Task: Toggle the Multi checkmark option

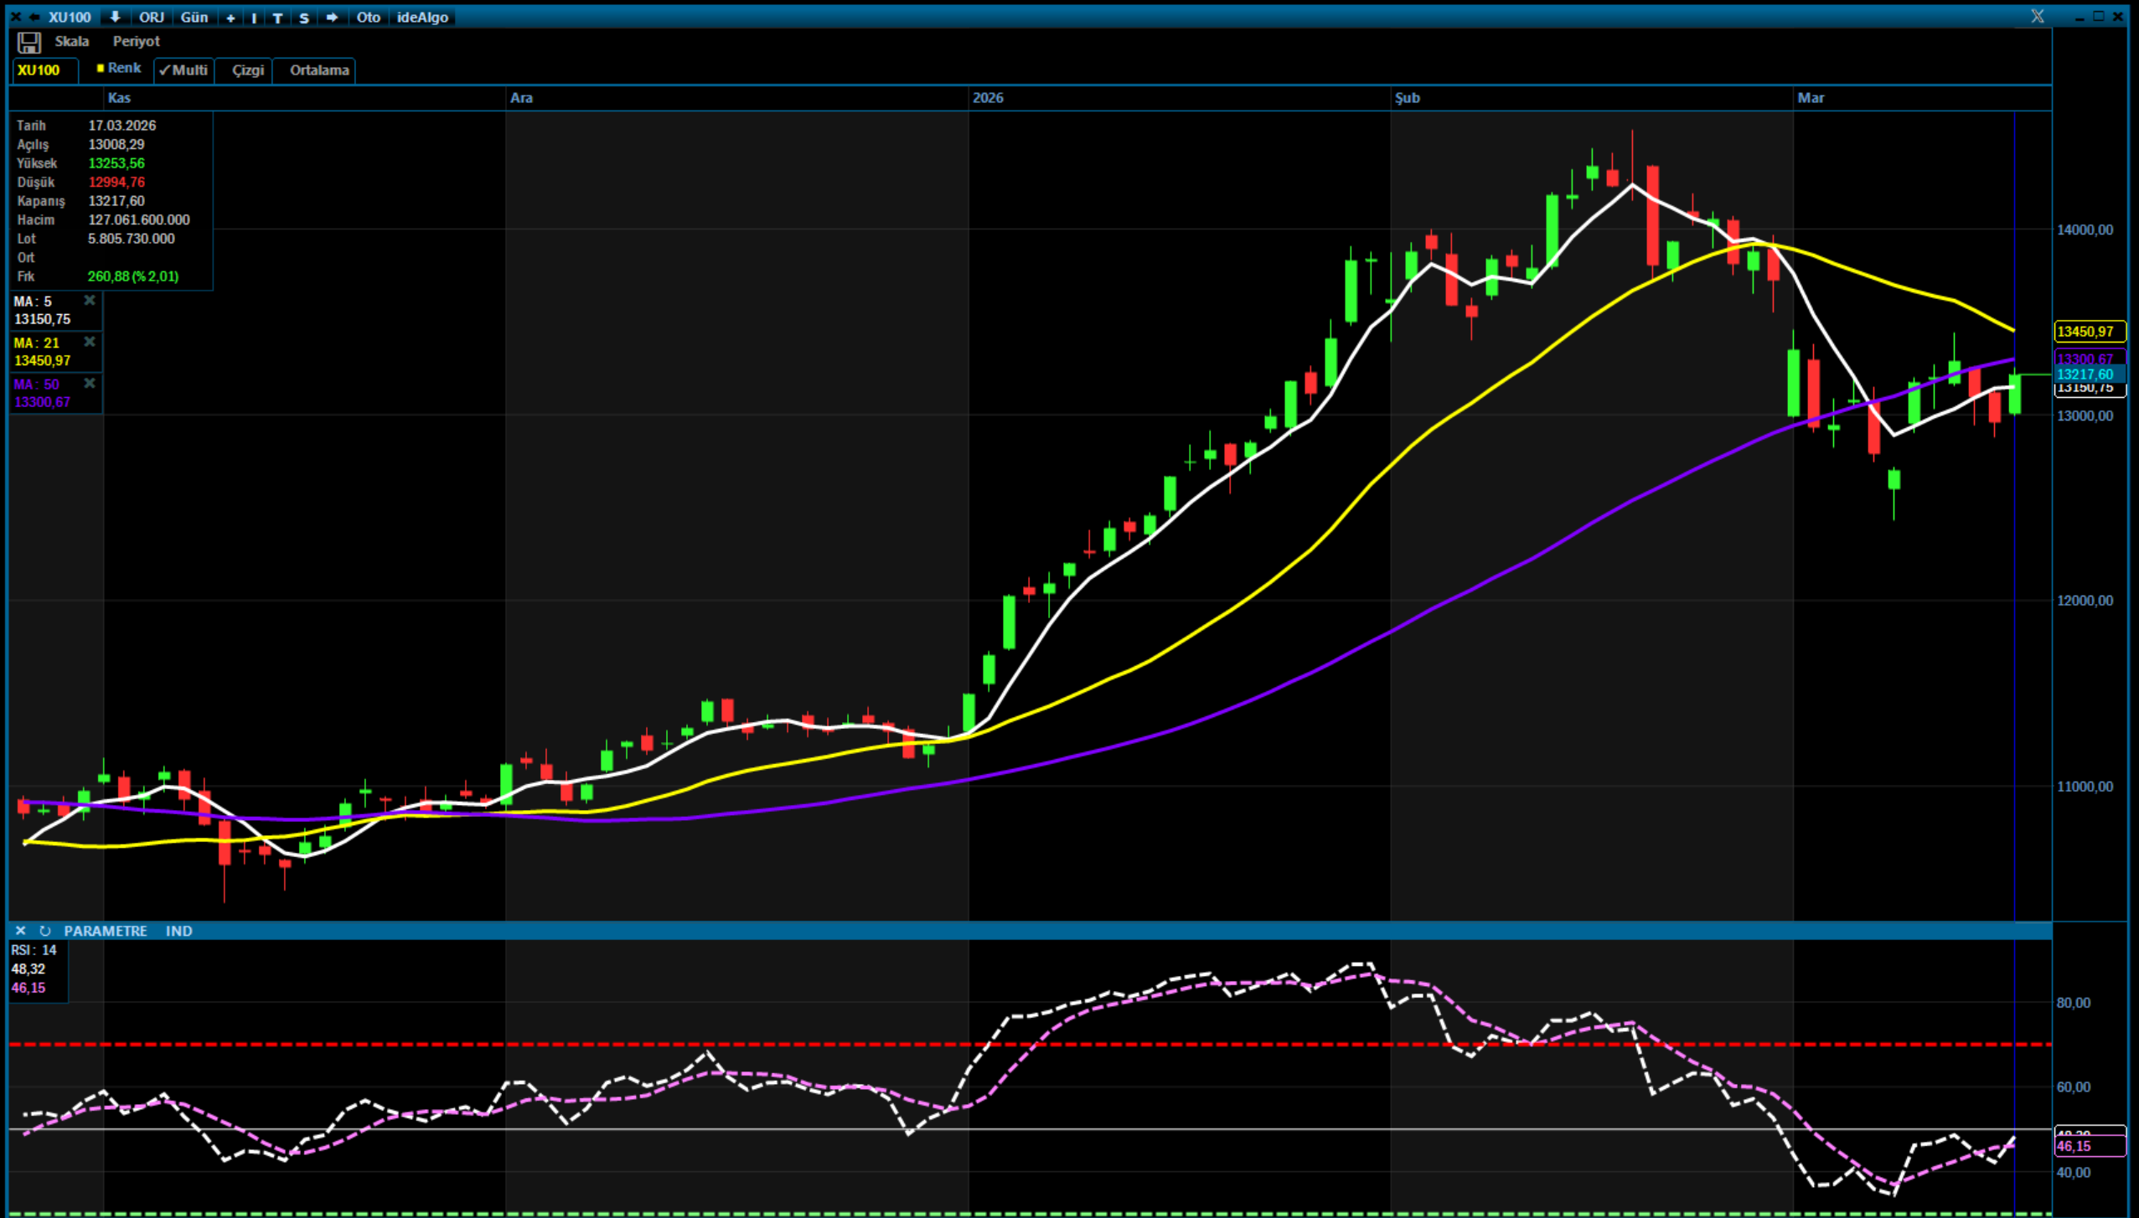Action: coord(183,70)
